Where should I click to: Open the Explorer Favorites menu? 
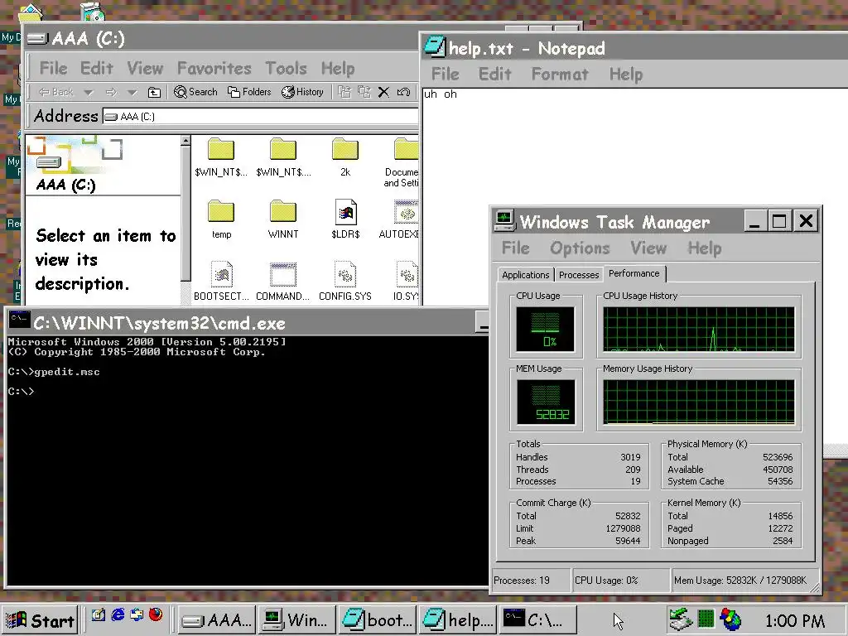[x=214, y=69]
